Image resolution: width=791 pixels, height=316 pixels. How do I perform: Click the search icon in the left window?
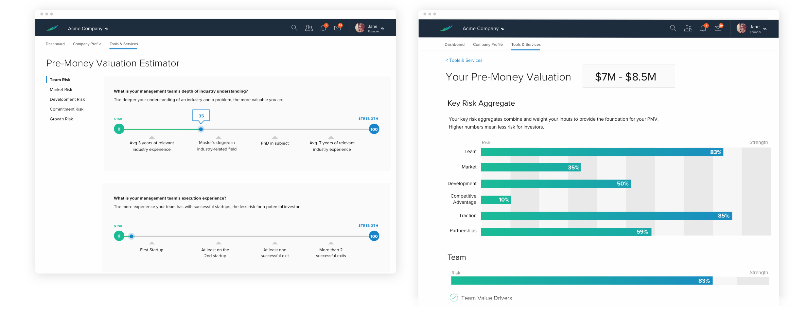point(294,28)
